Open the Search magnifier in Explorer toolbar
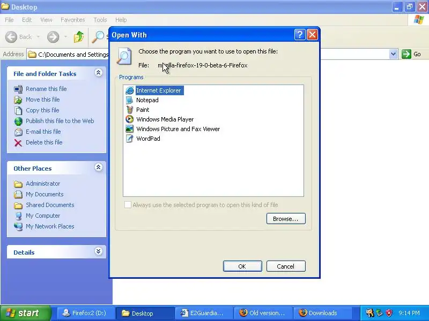This screenshot has height=321, width=429. 98,37
